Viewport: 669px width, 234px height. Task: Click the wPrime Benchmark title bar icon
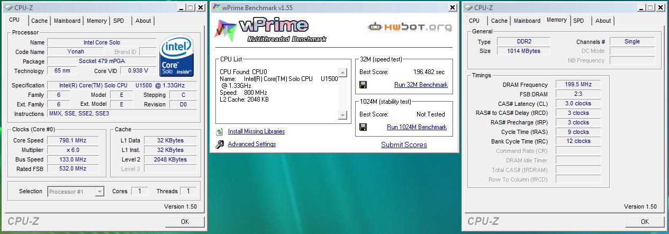click(216, 7)
